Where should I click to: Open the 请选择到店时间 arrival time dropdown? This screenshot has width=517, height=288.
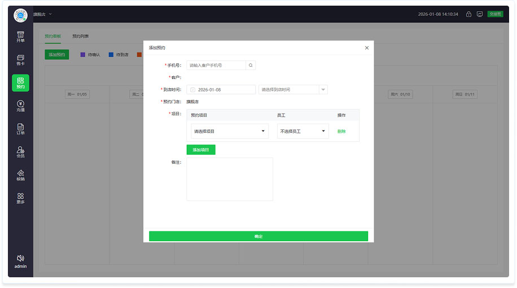point(293,90)
